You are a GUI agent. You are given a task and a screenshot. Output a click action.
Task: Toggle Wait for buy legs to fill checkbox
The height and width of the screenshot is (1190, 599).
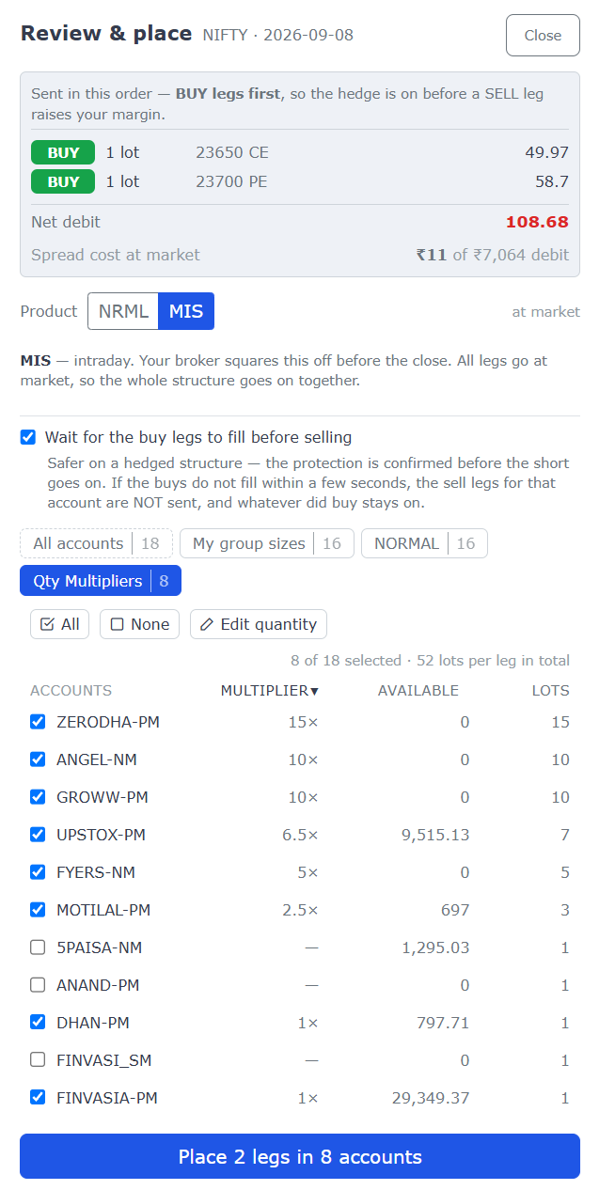coord(28,437)
